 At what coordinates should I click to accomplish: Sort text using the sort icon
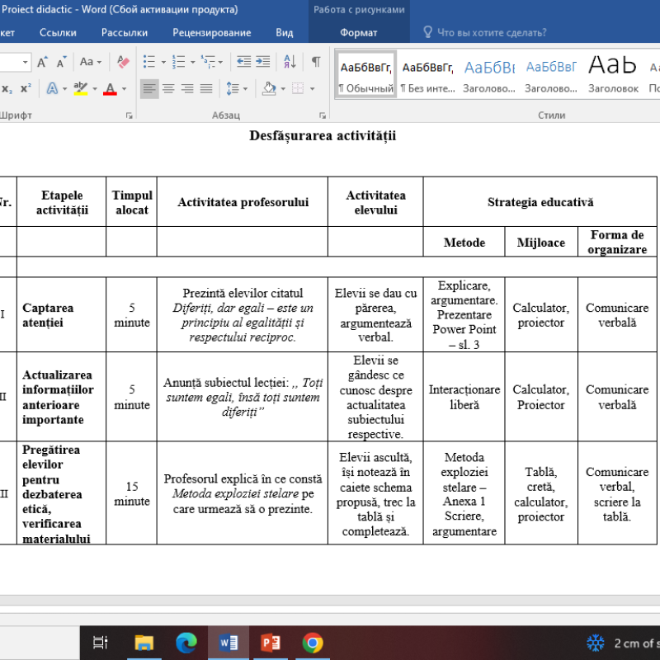289,62
